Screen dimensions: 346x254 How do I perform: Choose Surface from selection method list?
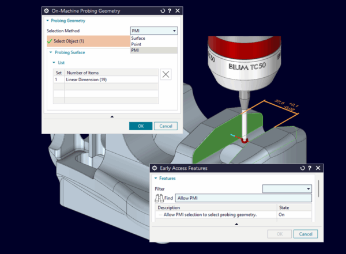(138, 39)
